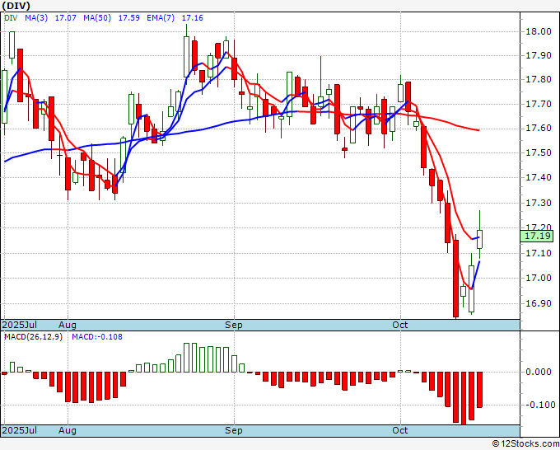Click the Aug label on MACD panel axis
This screenshot has height=450, width=560.
click(x=68, y=430)
